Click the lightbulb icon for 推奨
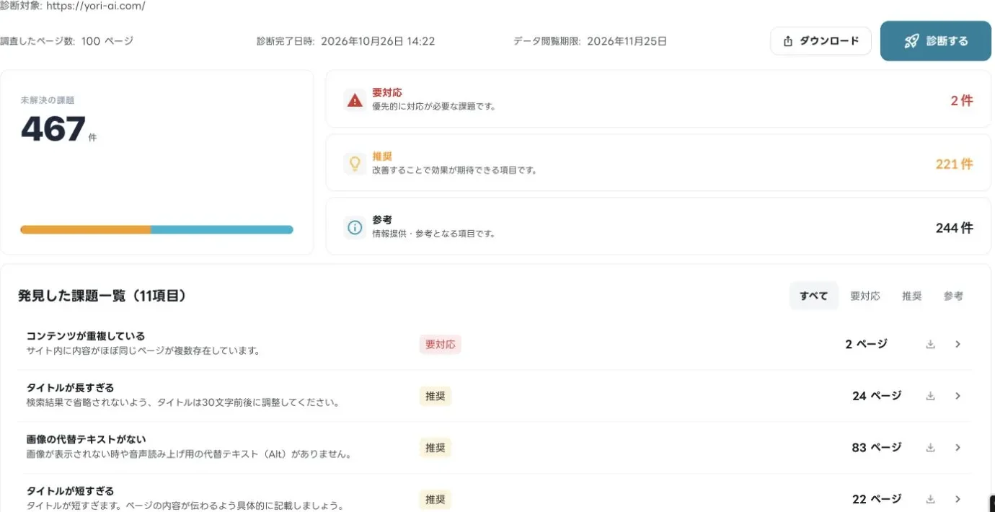 click(x=355, y=164)
